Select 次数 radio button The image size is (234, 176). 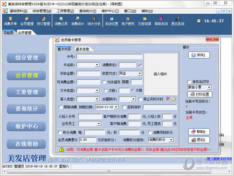[106, 90]
